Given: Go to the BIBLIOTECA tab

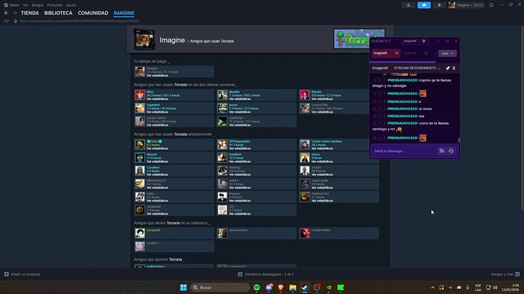Looking at the screenshot, I should point(58,13).
